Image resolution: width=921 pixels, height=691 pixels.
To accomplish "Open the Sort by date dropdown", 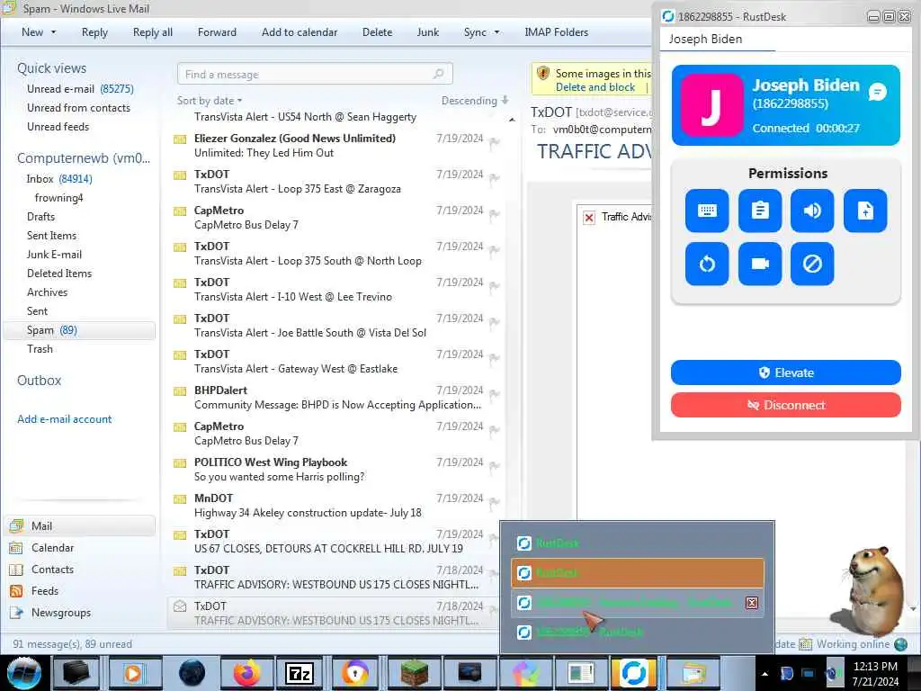I will pos(210,101).
